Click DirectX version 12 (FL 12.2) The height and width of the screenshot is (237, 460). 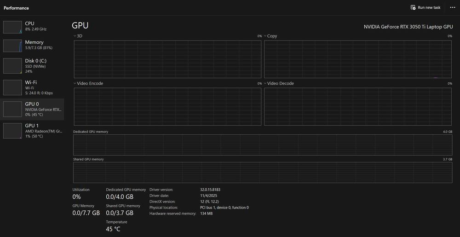click(209, 202)
